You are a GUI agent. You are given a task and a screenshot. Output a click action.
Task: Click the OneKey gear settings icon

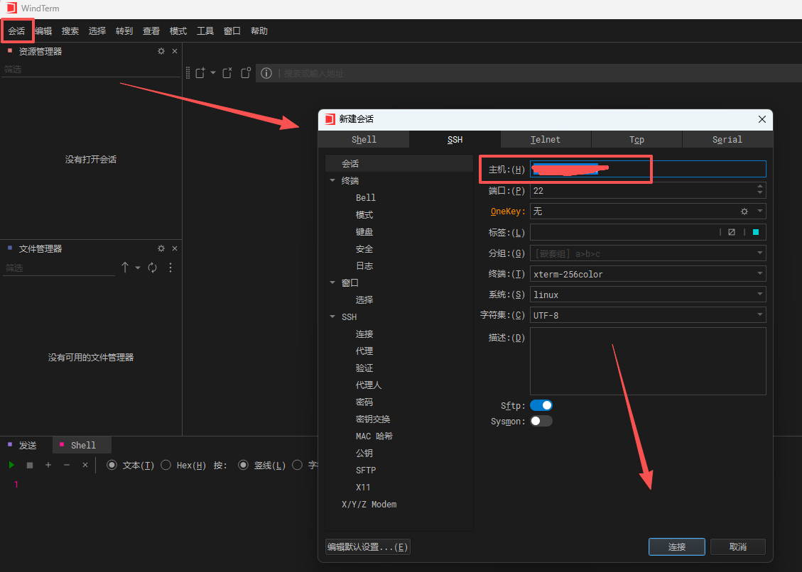744,211
